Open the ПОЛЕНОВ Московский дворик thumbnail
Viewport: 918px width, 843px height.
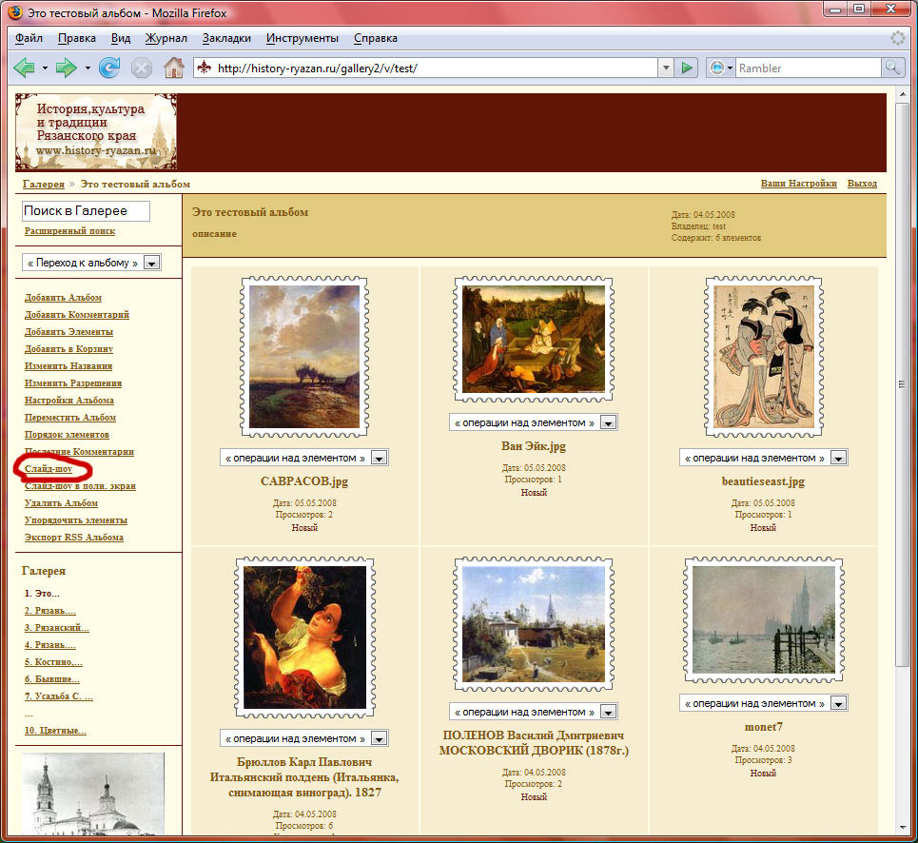point(534,624)
